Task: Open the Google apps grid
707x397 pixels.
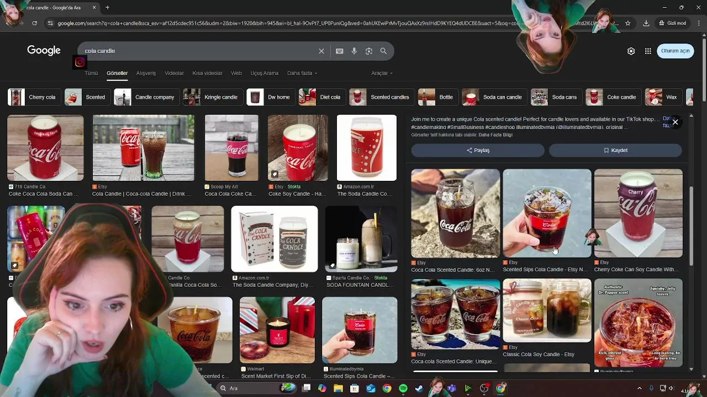Action: coord(648,51)
